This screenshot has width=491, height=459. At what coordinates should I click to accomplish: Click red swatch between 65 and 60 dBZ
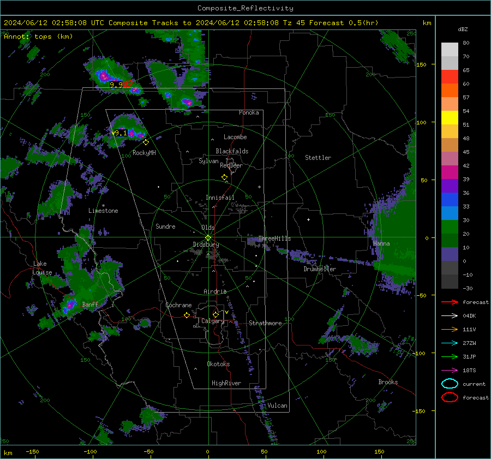(x=450, y=77)
